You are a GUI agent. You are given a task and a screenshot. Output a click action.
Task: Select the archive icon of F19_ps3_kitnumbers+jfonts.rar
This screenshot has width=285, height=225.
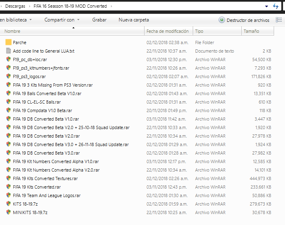click(9, 68)
